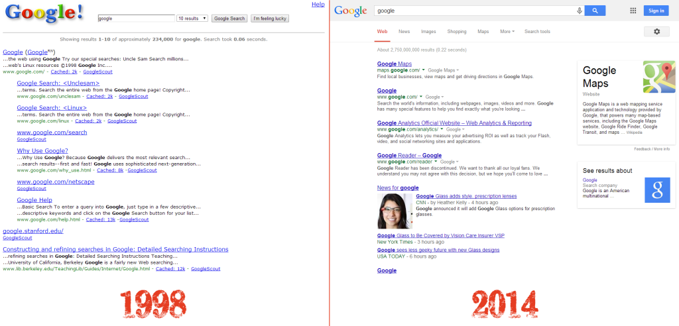
Task: Click the 'Google Search' button
Action: click(229, 19)
